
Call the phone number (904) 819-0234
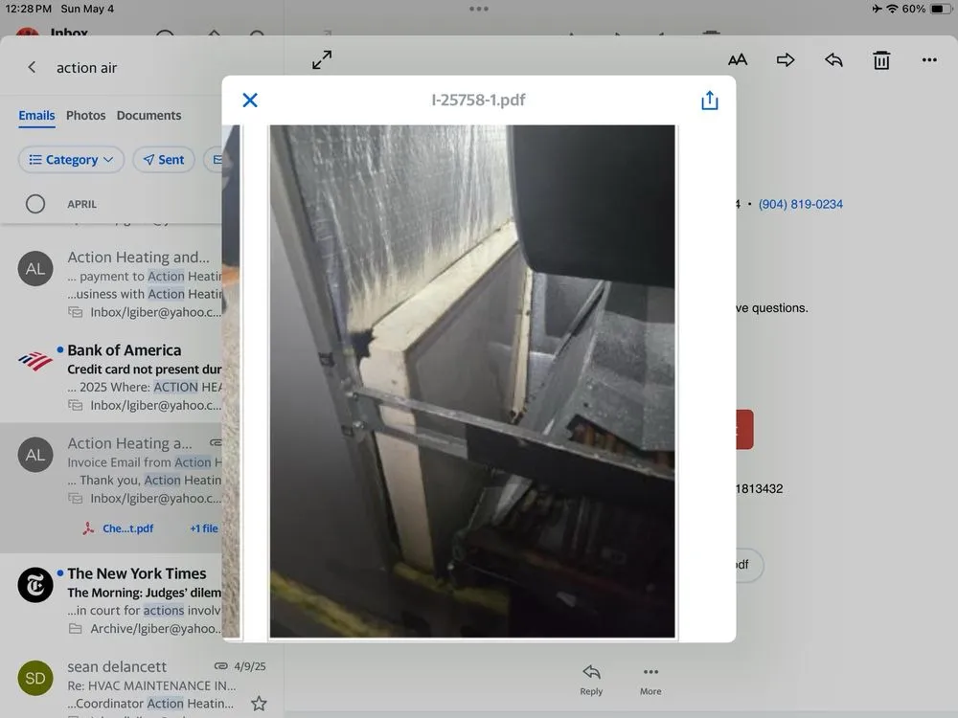coord(800,204)
